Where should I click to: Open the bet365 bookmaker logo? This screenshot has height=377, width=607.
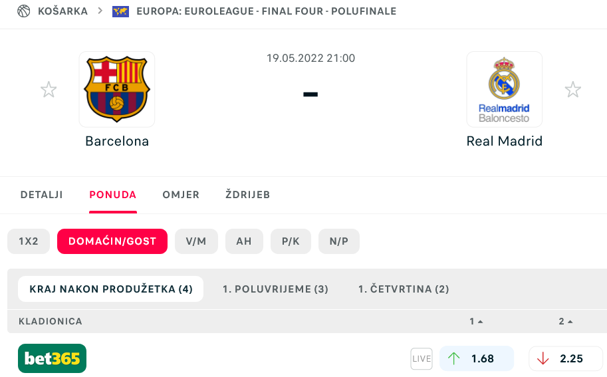(52, 358)
